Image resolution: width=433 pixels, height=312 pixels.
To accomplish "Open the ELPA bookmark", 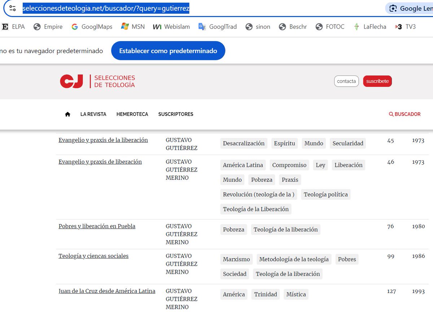I will tap(13, 27).
